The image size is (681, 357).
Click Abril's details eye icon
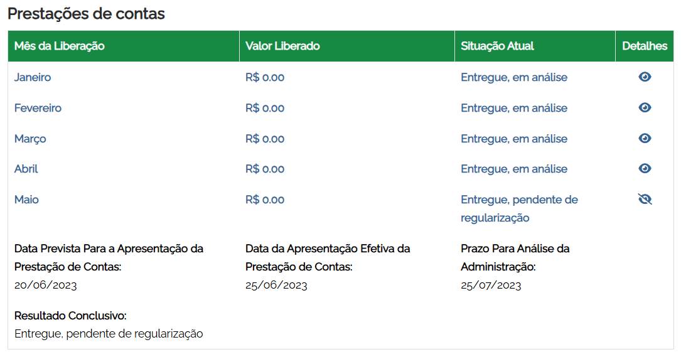tap(645, 169)
